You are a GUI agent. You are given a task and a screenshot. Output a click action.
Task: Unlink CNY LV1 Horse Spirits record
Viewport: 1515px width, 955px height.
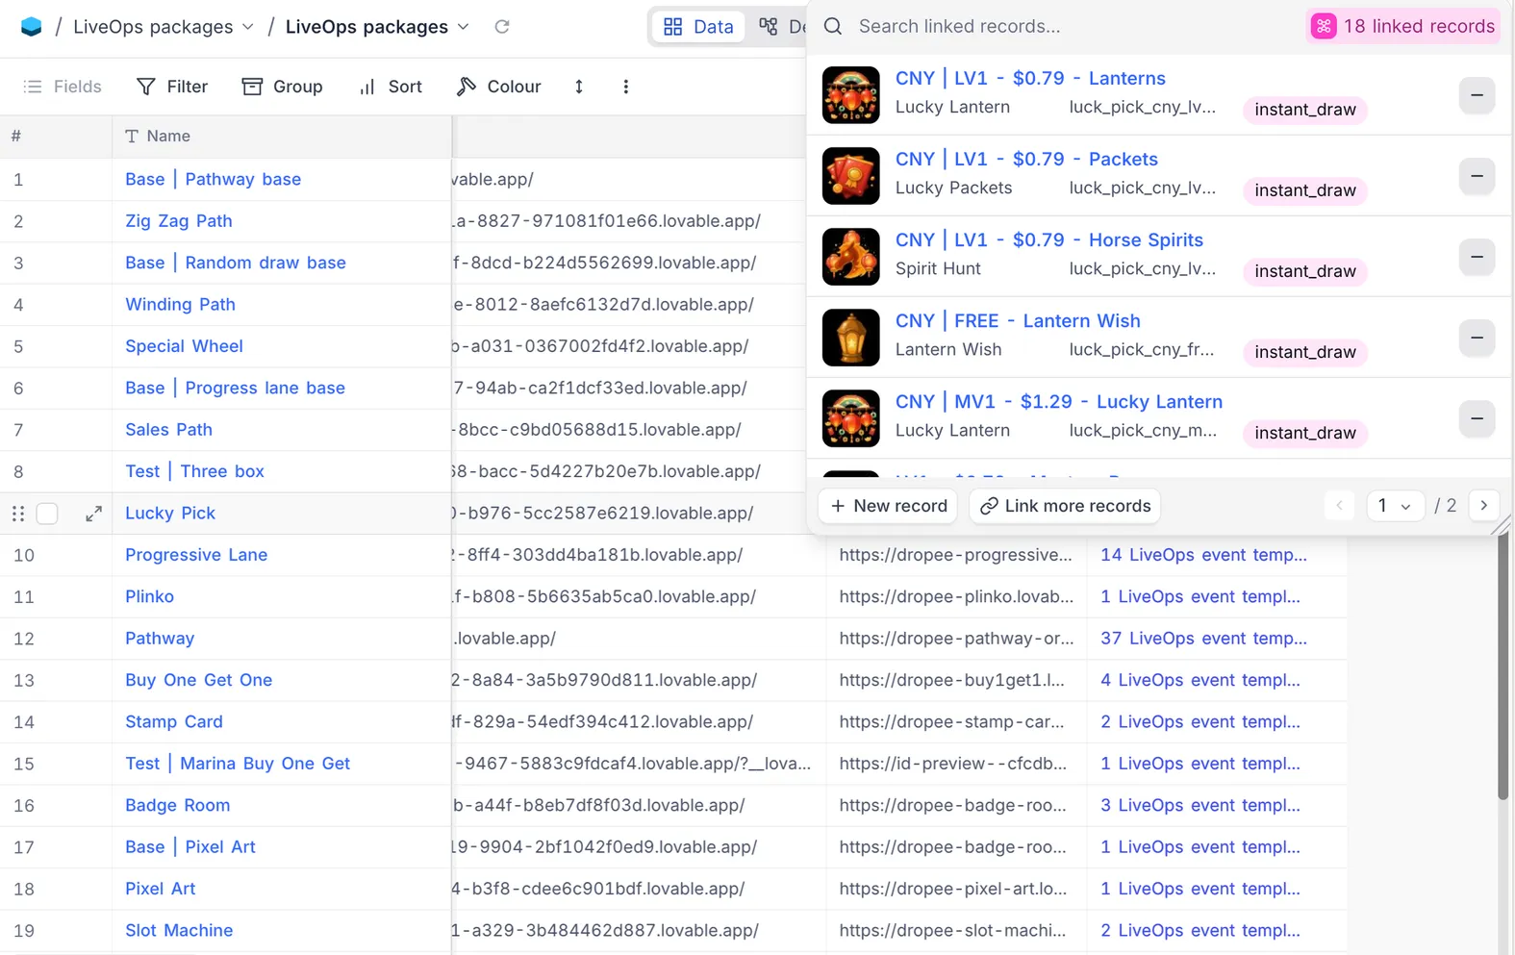(1477, 257)
